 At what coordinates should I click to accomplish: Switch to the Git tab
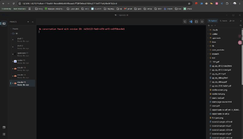(x=232, y=21)
